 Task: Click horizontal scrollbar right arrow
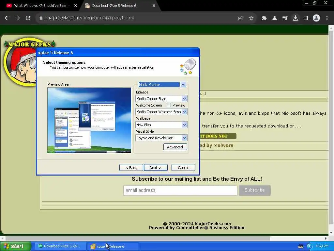(x=326, y=238)
